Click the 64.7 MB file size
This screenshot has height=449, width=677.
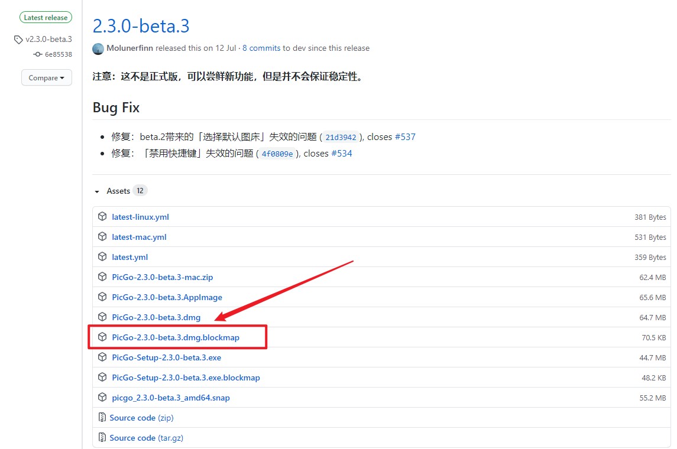point(652,317)
